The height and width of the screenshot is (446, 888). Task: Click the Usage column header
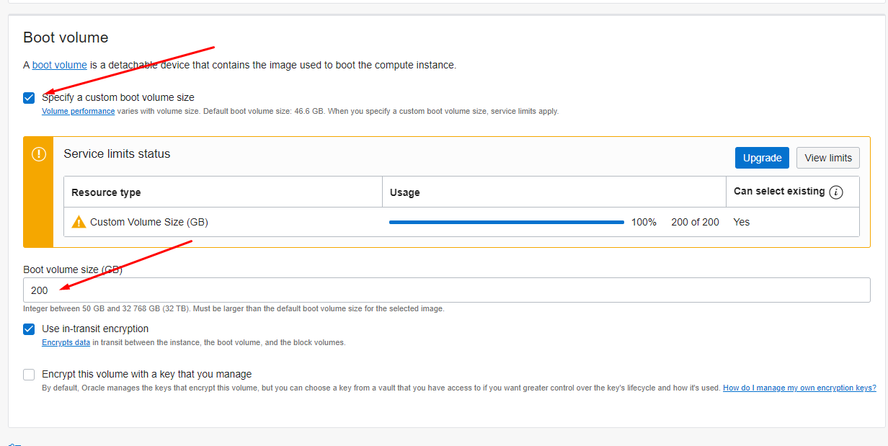pyautogui.click(x=404, y=192)
